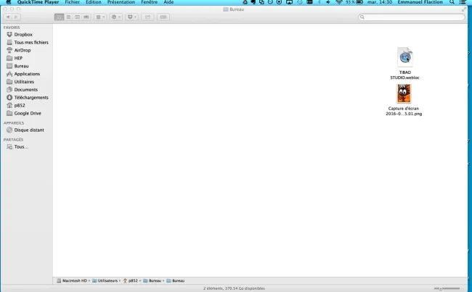Select the Capture d'écran png thumbnail
Viewport: 472px width, 292px height.
[x=404, y=93]
